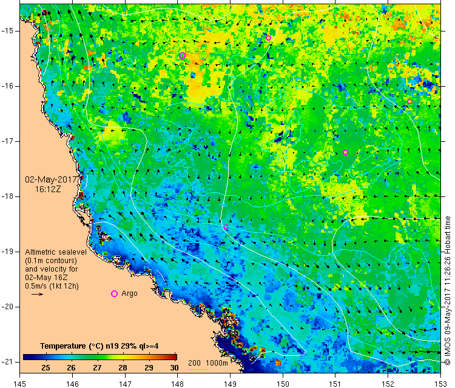The height and width of the screenshot is (388, 455).
Task: Click the 25 value on temperature scale
Action: [x=46, y=368]
